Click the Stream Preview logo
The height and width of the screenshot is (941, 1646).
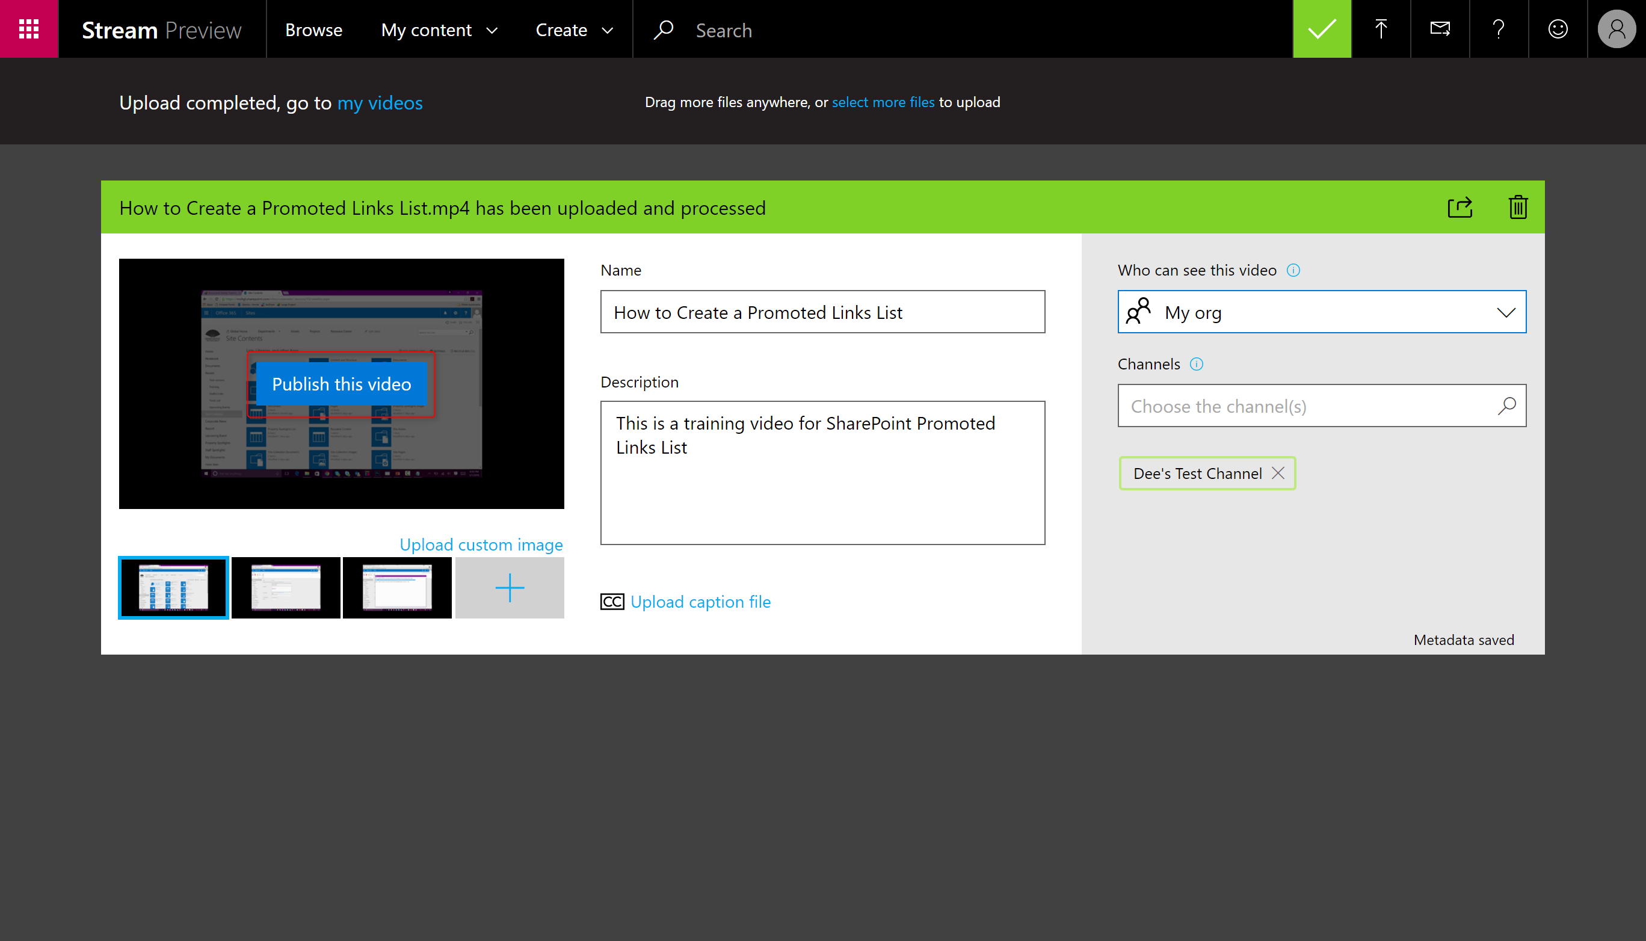(162, 29)
